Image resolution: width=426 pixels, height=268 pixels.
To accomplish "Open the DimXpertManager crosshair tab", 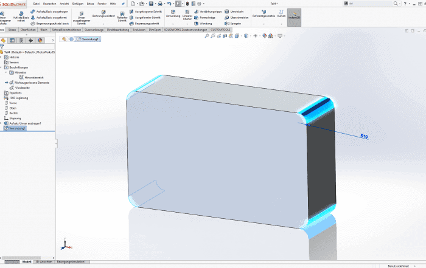I will coord(30,41).
